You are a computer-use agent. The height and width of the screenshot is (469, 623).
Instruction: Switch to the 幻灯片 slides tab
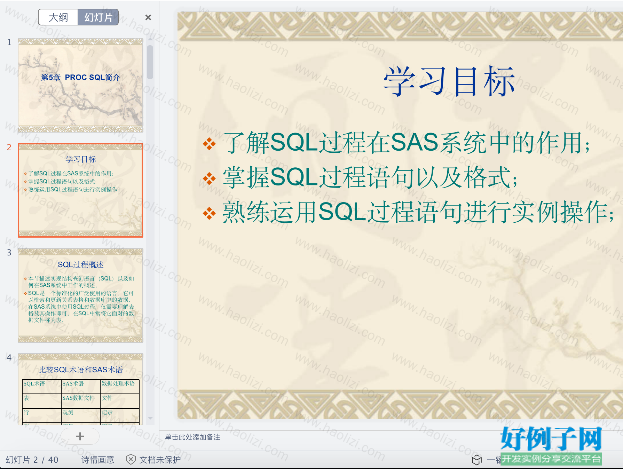click(x=98, y=17)
